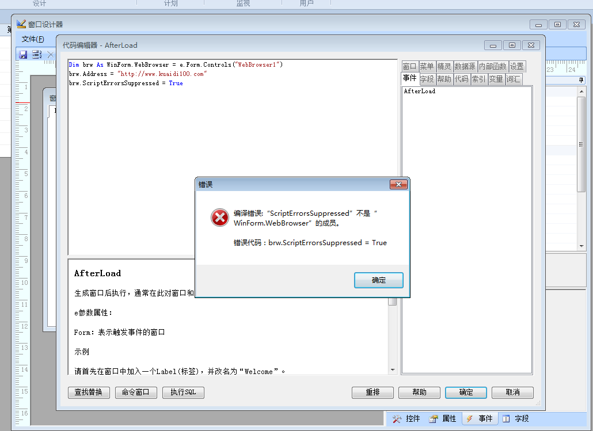Click 取消 in the code editor
593x431 pixels.
pos(512,392)
